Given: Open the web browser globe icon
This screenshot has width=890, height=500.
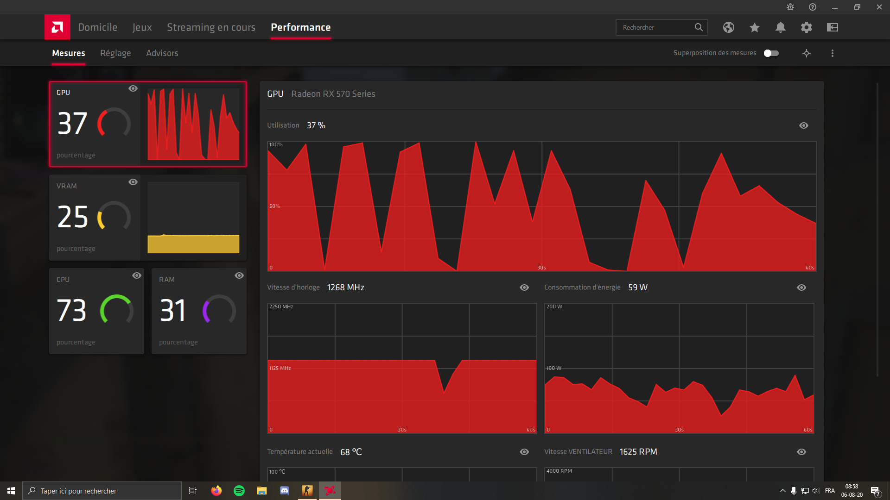Looking at the screenshot, I should click(729, 27).
